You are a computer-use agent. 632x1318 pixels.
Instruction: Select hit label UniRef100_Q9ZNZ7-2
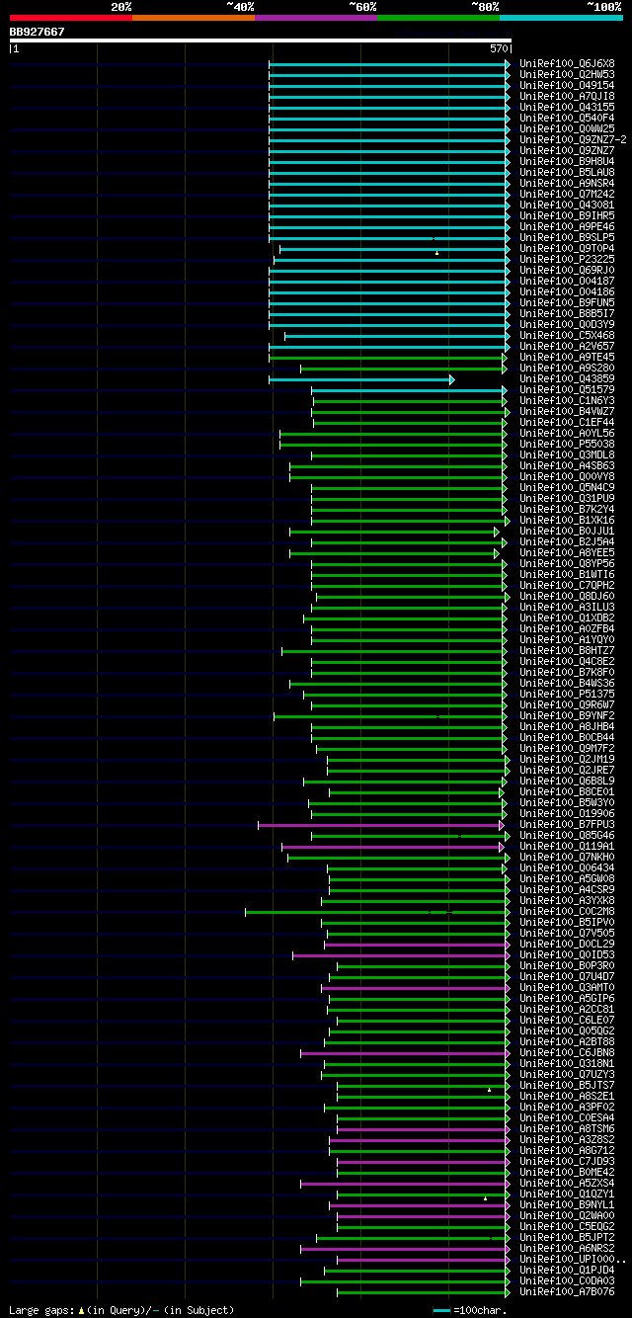573,139
